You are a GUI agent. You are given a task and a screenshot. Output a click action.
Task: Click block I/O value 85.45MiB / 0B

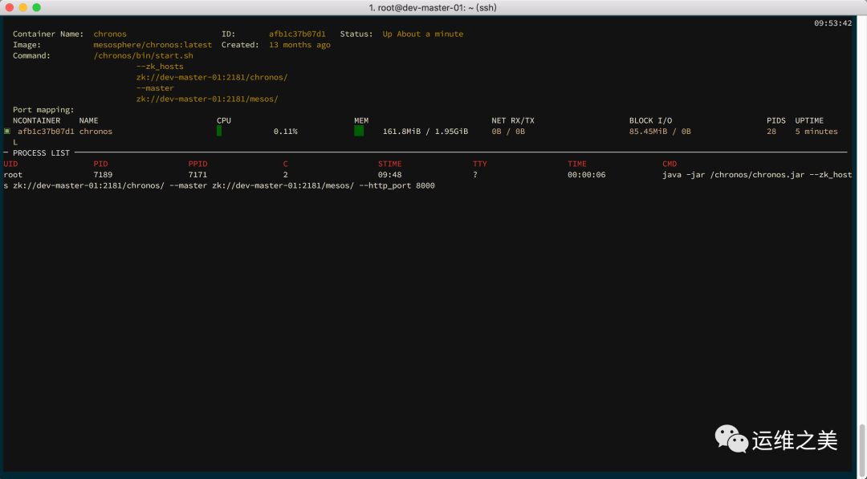[x=660, y=132]
